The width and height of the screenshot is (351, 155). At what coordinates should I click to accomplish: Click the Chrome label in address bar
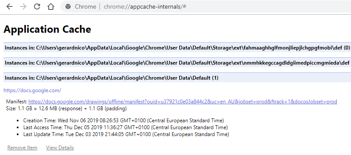[x=85, y=7]
